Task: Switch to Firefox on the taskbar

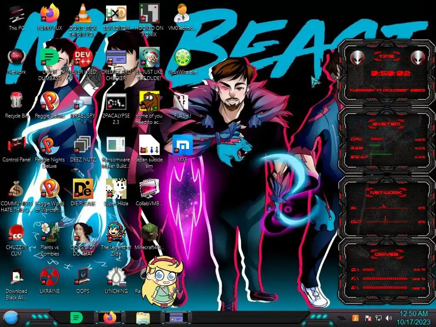Action: coord(109,318)
